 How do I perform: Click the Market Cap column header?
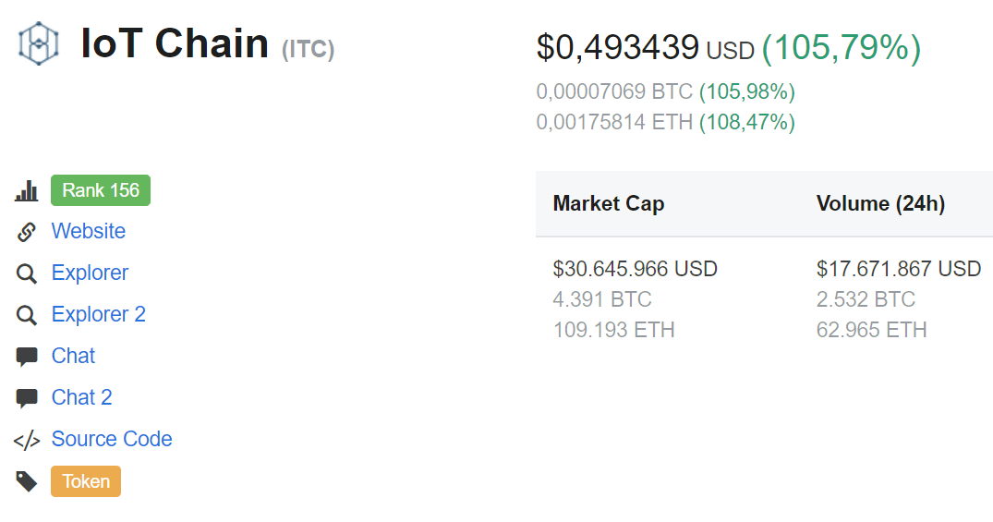609,203
